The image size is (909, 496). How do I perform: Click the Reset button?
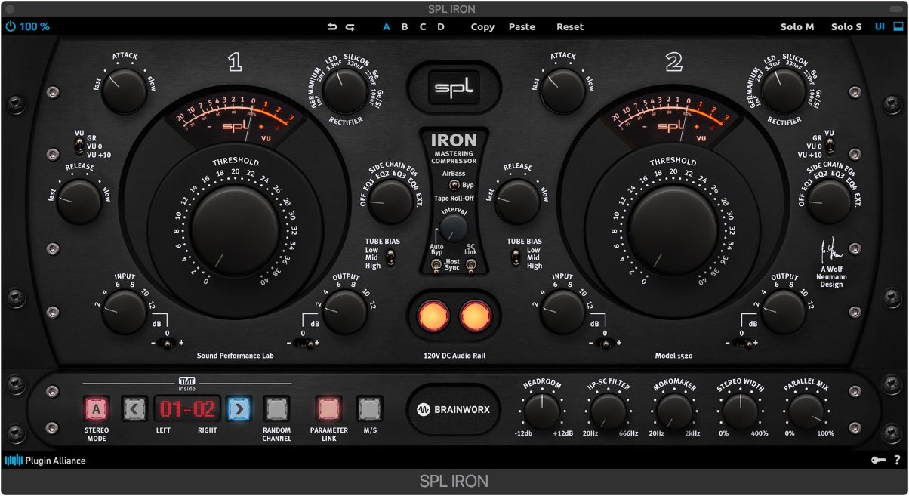pos(570,27)
